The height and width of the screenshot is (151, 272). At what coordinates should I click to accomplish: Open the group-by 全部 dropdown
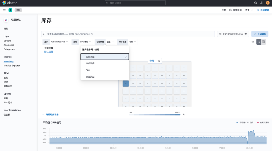tap(110, 42)
